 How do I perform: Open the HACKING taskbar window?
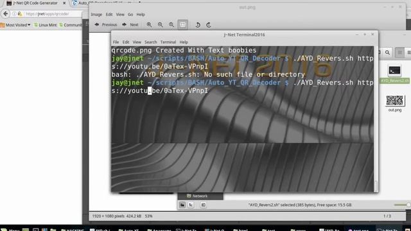pos(73,230)
